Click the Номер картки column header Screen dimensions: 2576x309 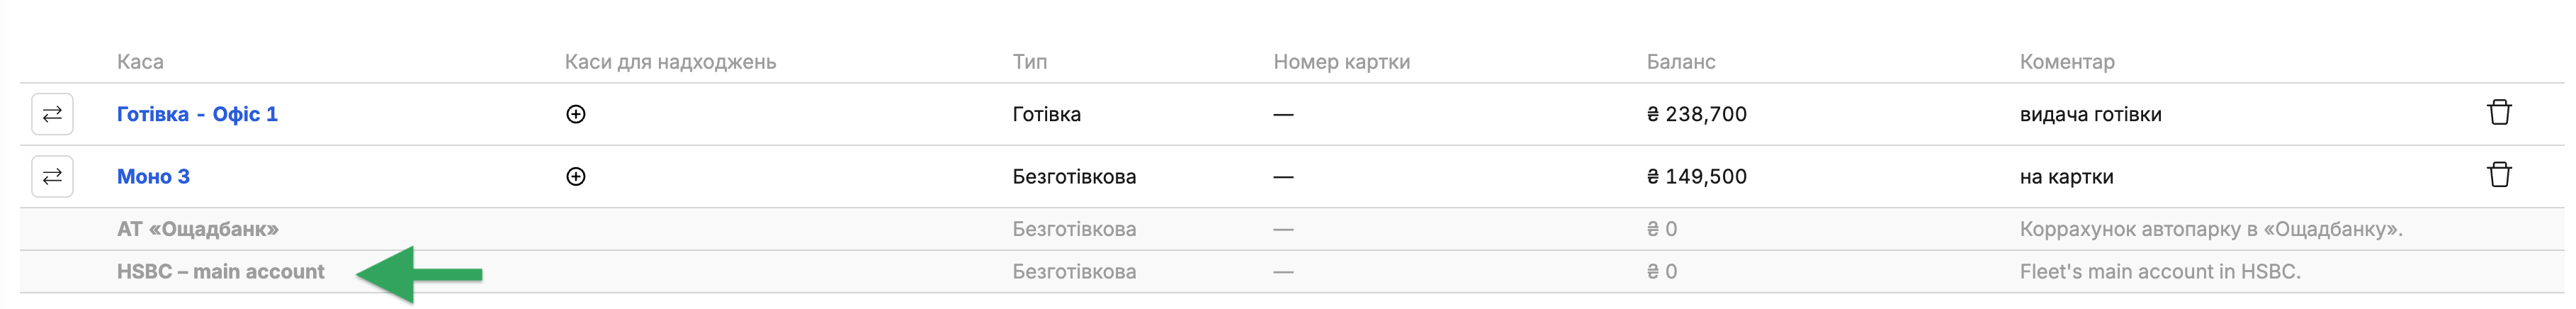pyautogui.click(x=1341, y=62)
